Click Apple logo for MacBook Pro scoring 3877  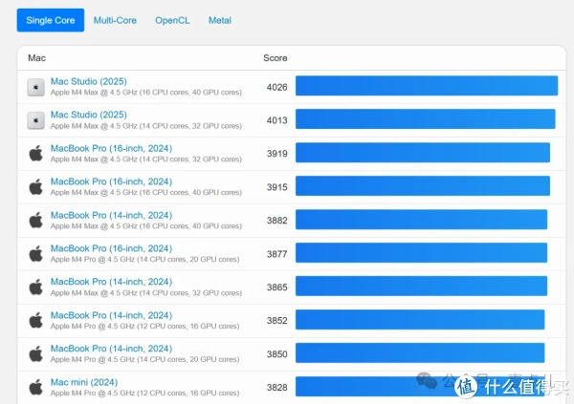(35, 254)
